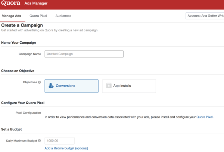
Task: Click the Quora logo
Action: point(11,3)
